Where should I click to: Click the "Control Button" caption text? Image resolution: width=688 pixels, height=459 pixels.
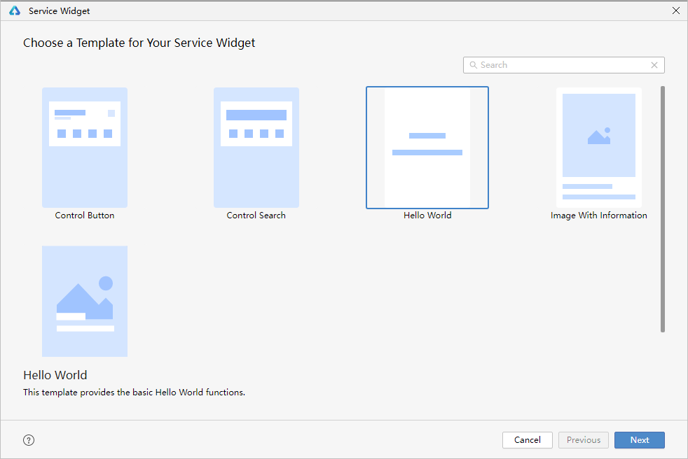[85, 216]
